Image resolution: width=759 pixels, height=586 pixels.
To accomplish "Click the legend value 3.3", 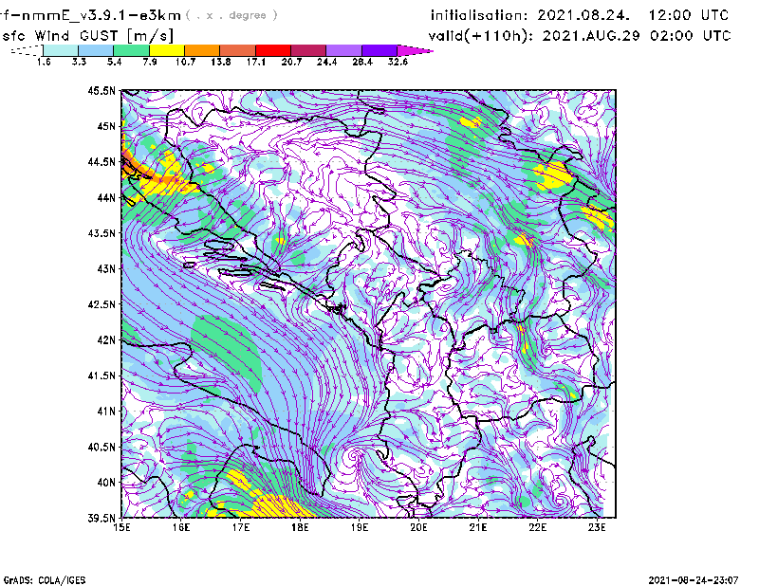I will (x=79, y=62).
